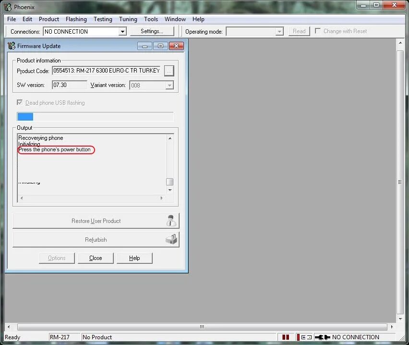Maximize the Phoenix main window
This screenshot has height=345, width=409.
376,5
